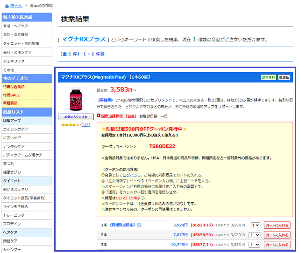
Task: Open the 143 reviews link
Action: 85,125
